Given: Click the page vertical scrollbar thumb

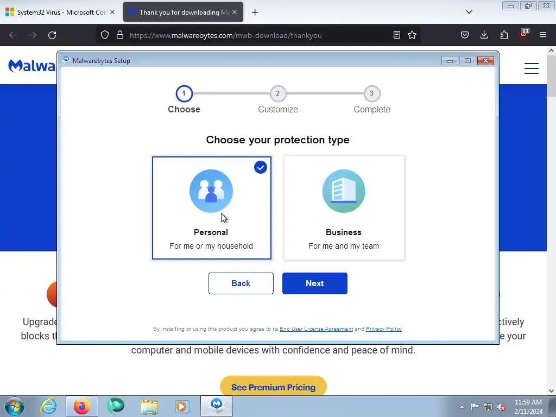Looking at the screenshot, I should [552, 75].
